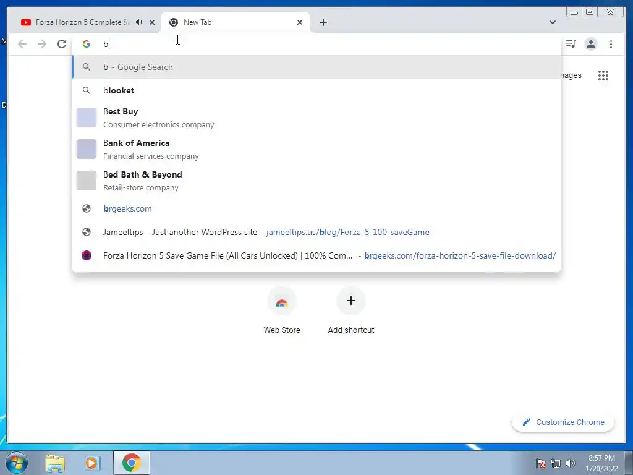
Task: Open Forza Horizon 5 Save Game File suggestion
Action: [x=316, y=255]
